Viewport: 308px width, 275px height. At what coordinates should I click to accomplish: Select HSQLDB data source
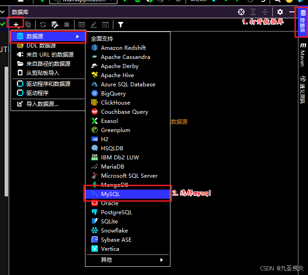click(127, 148)
